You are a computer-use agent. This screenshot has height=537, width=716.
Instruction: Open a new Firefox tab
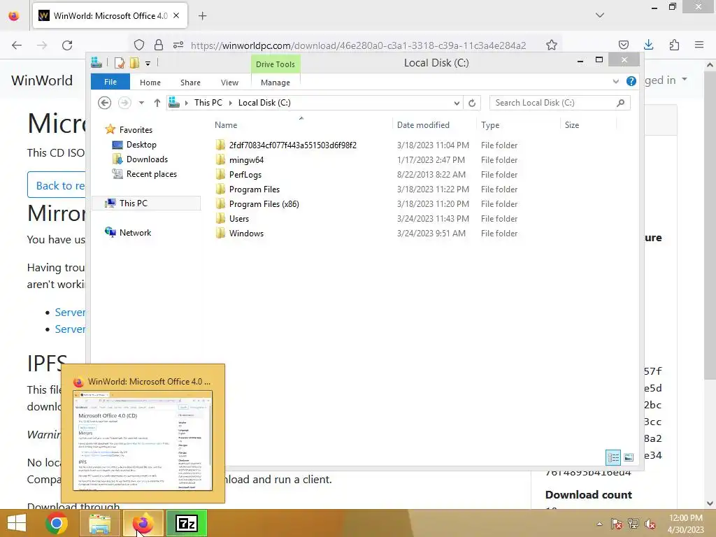[202, 16]
